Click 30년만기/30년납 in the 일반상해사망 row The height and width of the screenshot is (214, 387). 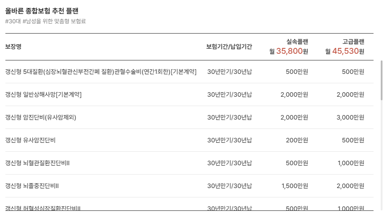click(229, 94)
